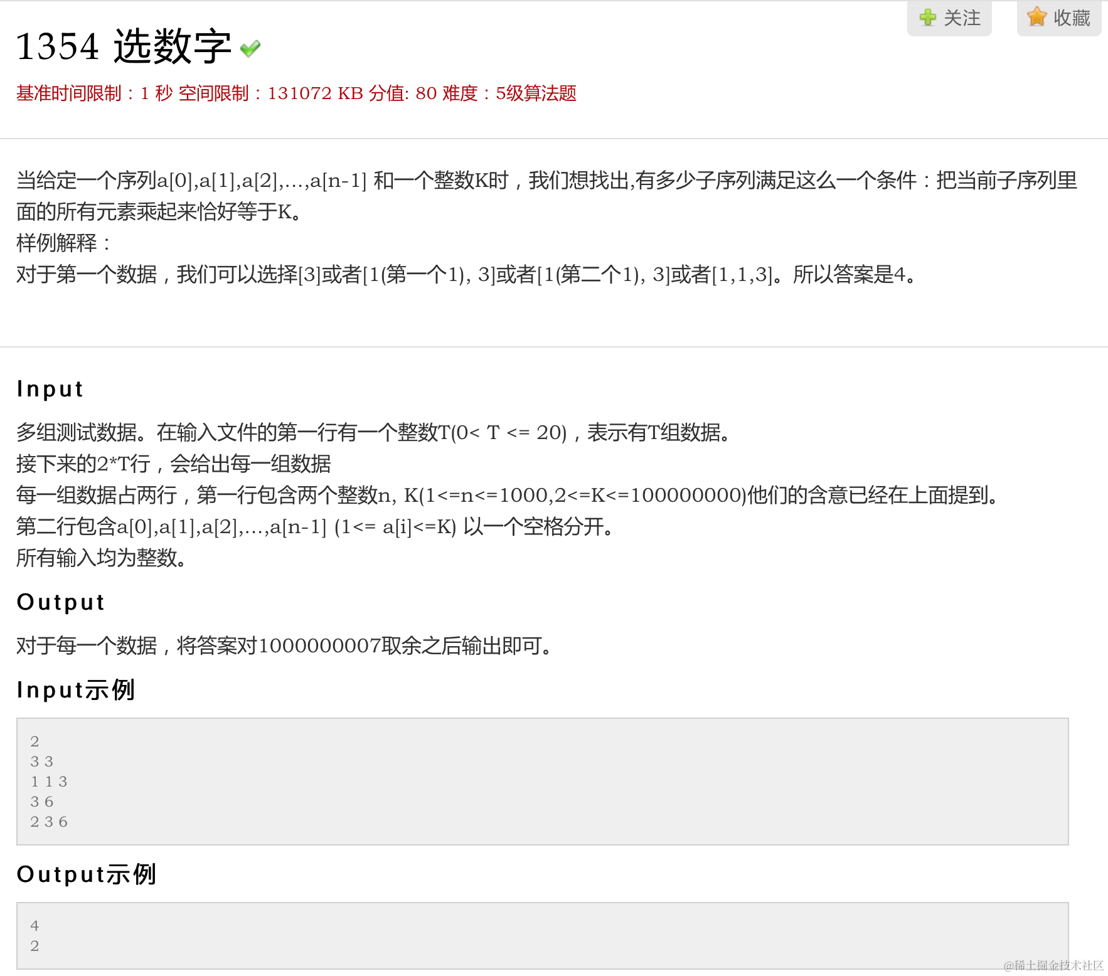
Task: Click the Input示例 heading
Action: [76, 690]
